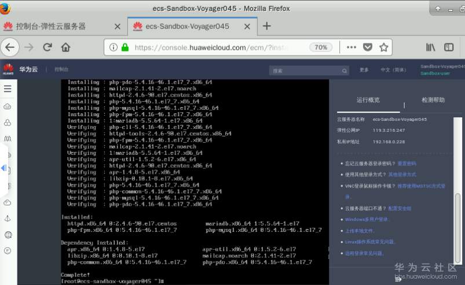Screen dimensions: 465x285
Task: Switch to the 运行概览 tab
Action: (368, 100)
